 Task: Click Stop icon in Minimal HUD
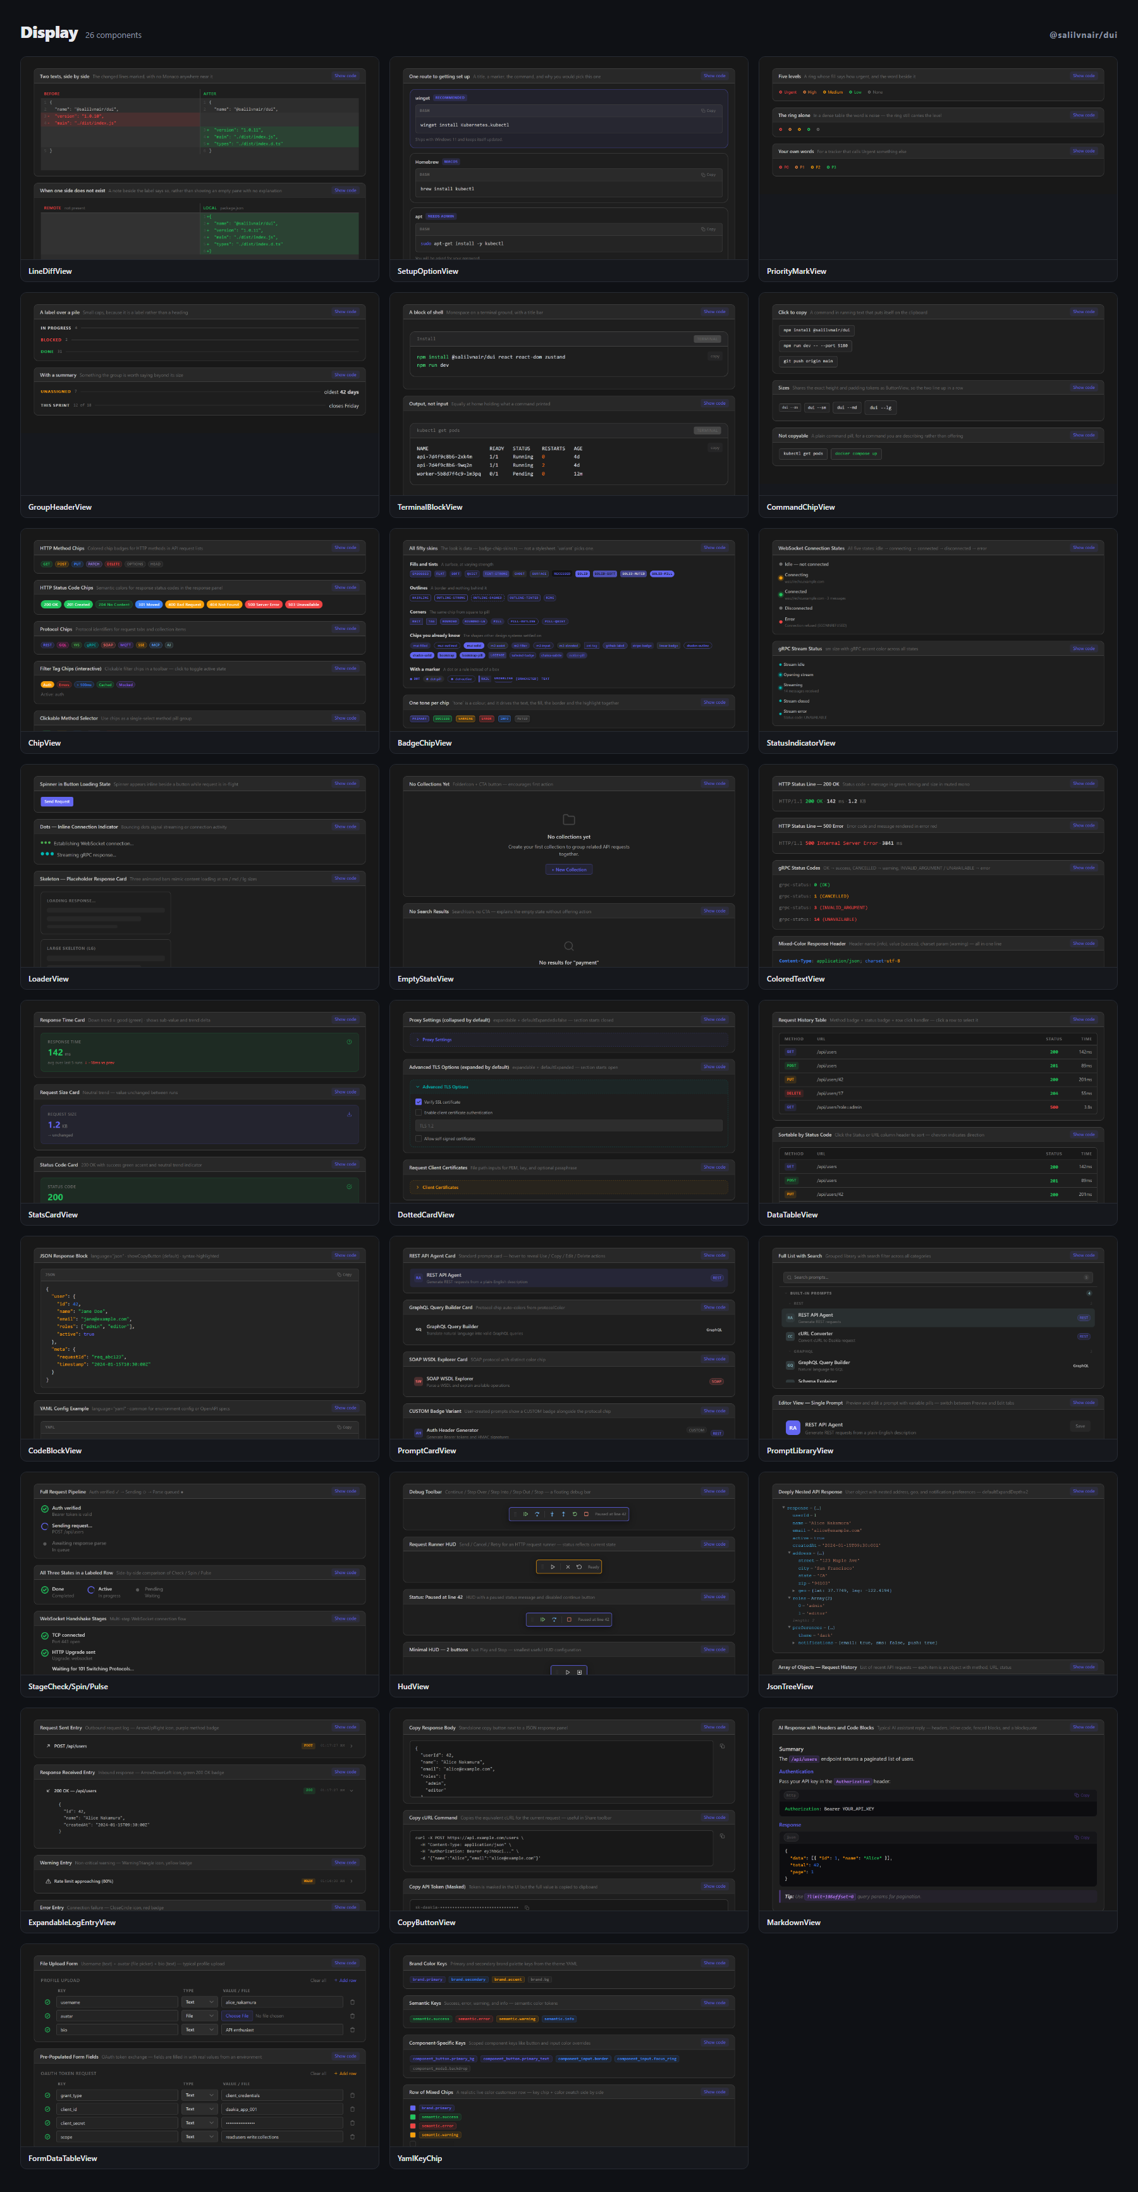(580, 1673)
